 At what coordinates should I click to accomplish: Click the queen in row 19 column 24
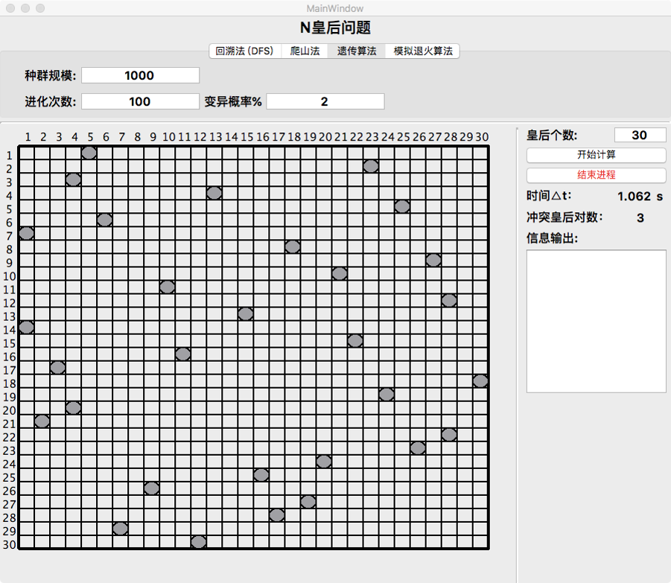(x=387, y=395)
